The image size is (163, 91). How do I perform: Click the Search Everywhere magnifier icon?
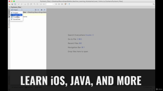[x=154, y=4]
